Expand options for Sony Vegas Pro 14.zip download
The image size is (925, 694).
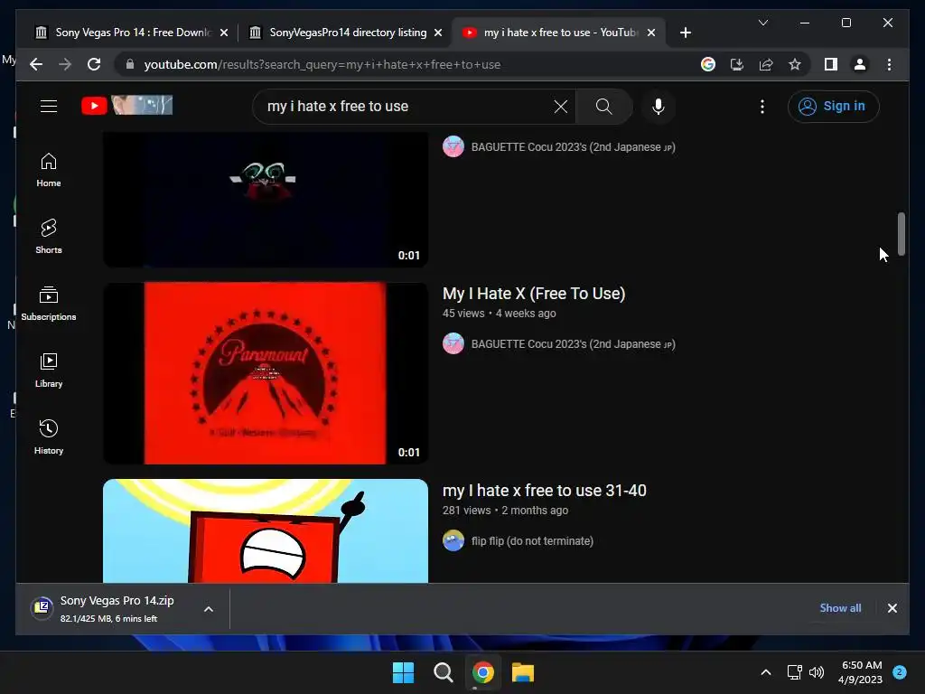coord(209,609)
